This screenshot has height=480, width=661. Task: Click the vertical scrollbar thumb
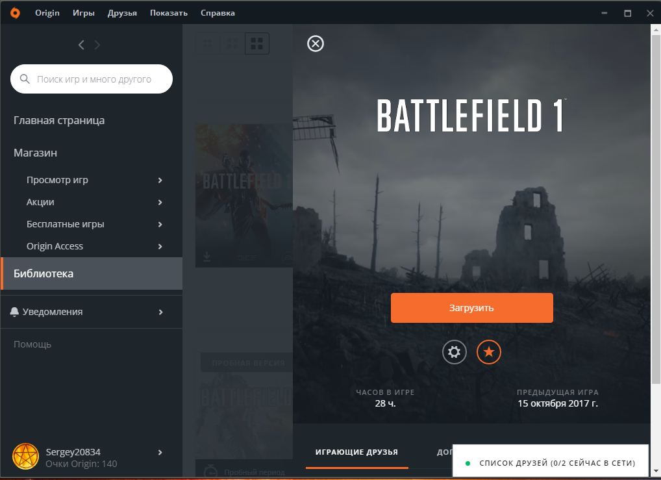point(656,208)
